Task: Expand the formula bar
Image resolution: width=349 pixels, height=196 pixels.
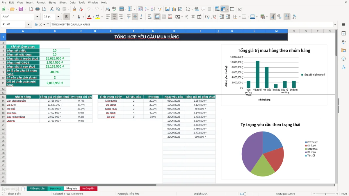Action: coord(335,24)
